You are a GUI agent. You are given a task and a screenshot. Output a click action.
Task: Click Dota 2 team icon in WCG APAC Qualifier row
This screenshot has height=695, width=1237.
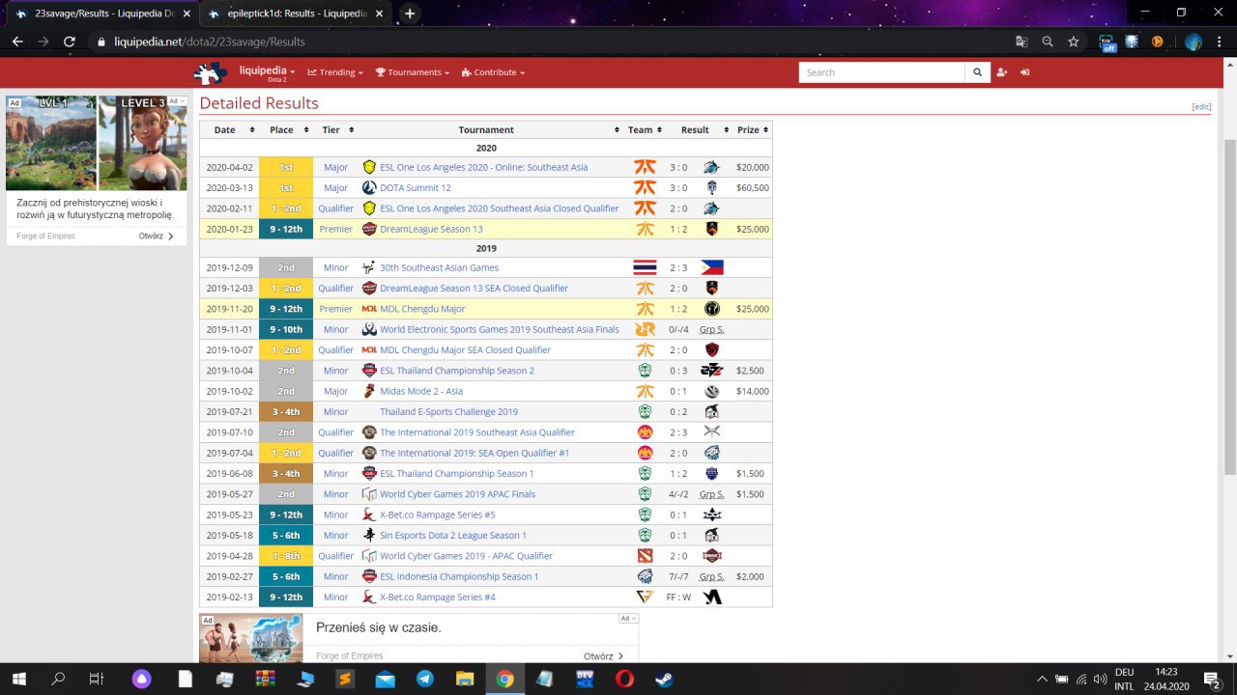click(x=645, y=556)
